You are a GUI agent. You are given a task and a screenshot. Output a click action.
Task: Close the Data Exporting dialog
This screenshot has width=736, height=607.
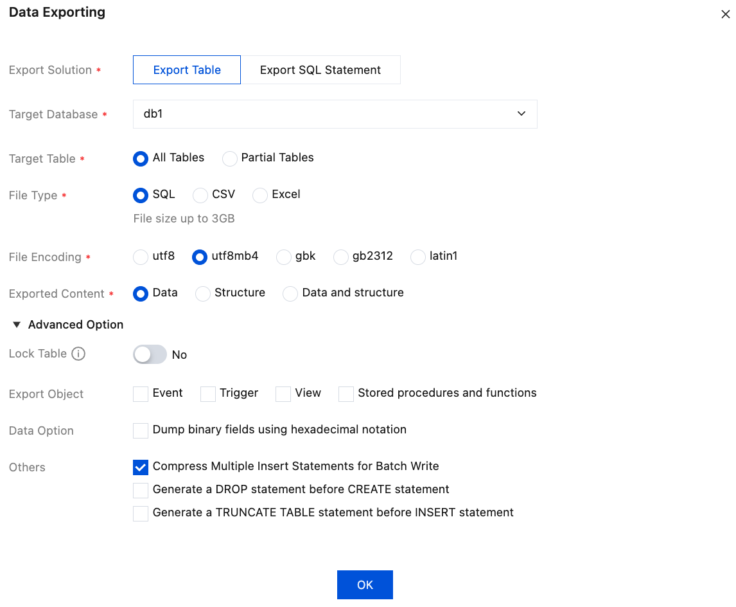(x=725, y=14)
